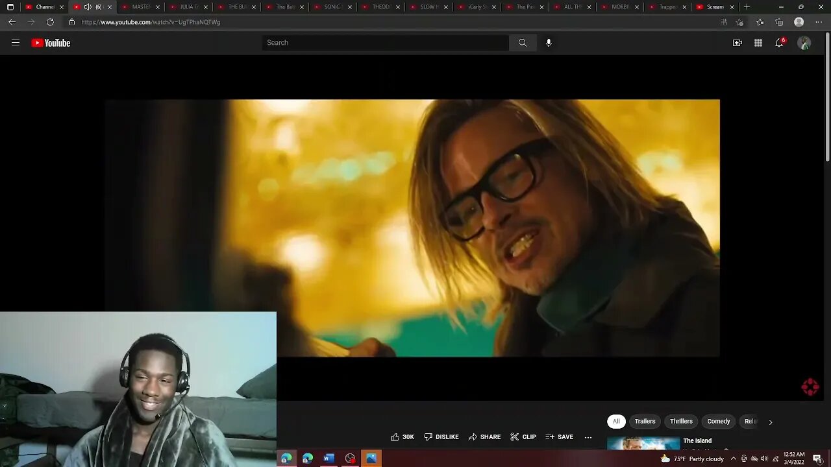The image size is (831, 467).
Task: Switch to the iCarly tab
Action: point(476,7)
